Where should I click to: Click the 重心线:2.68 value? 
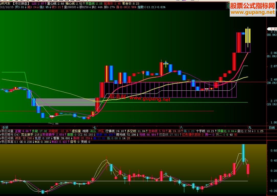tap(55, 4)
